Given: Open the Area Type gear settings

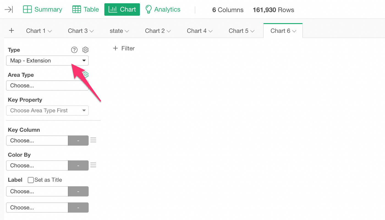Looking at the screenshot, I should (86, 75).
